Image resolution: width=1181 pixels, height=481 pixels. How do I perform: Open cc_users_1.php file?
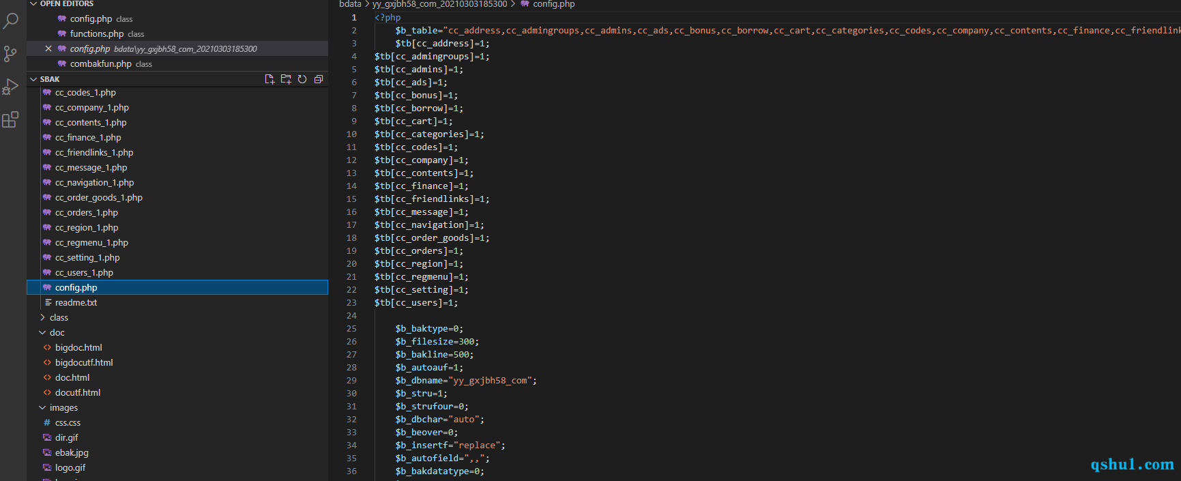177,272
